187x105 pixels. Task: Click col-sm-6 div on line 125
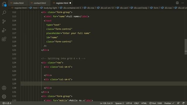coord(58,67)
